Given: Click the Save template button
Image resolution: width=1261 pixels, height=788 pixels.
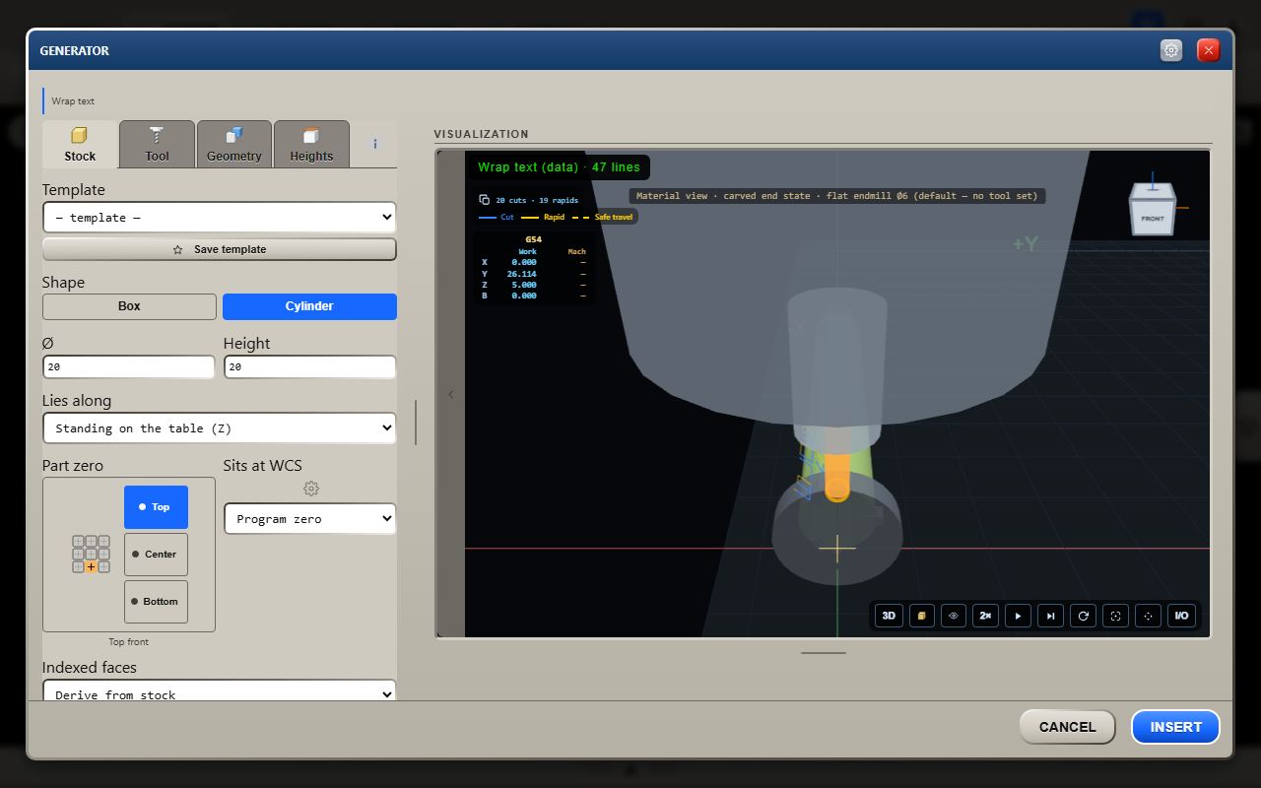Looking at the screenshot, I should click(219, 249).
